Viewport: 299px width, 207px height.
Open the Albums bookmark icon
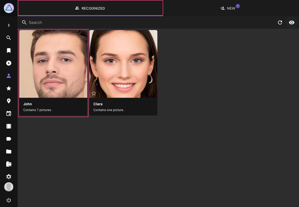9,50
